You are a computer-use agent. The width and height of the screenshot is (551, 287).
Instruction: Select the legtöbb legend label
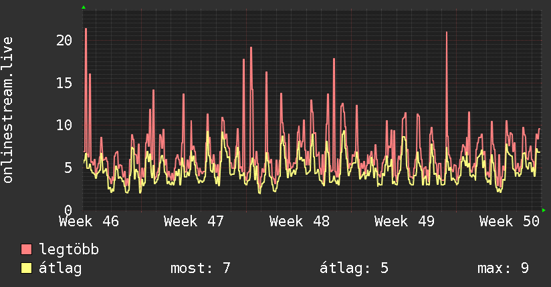[x=69, y=250]
